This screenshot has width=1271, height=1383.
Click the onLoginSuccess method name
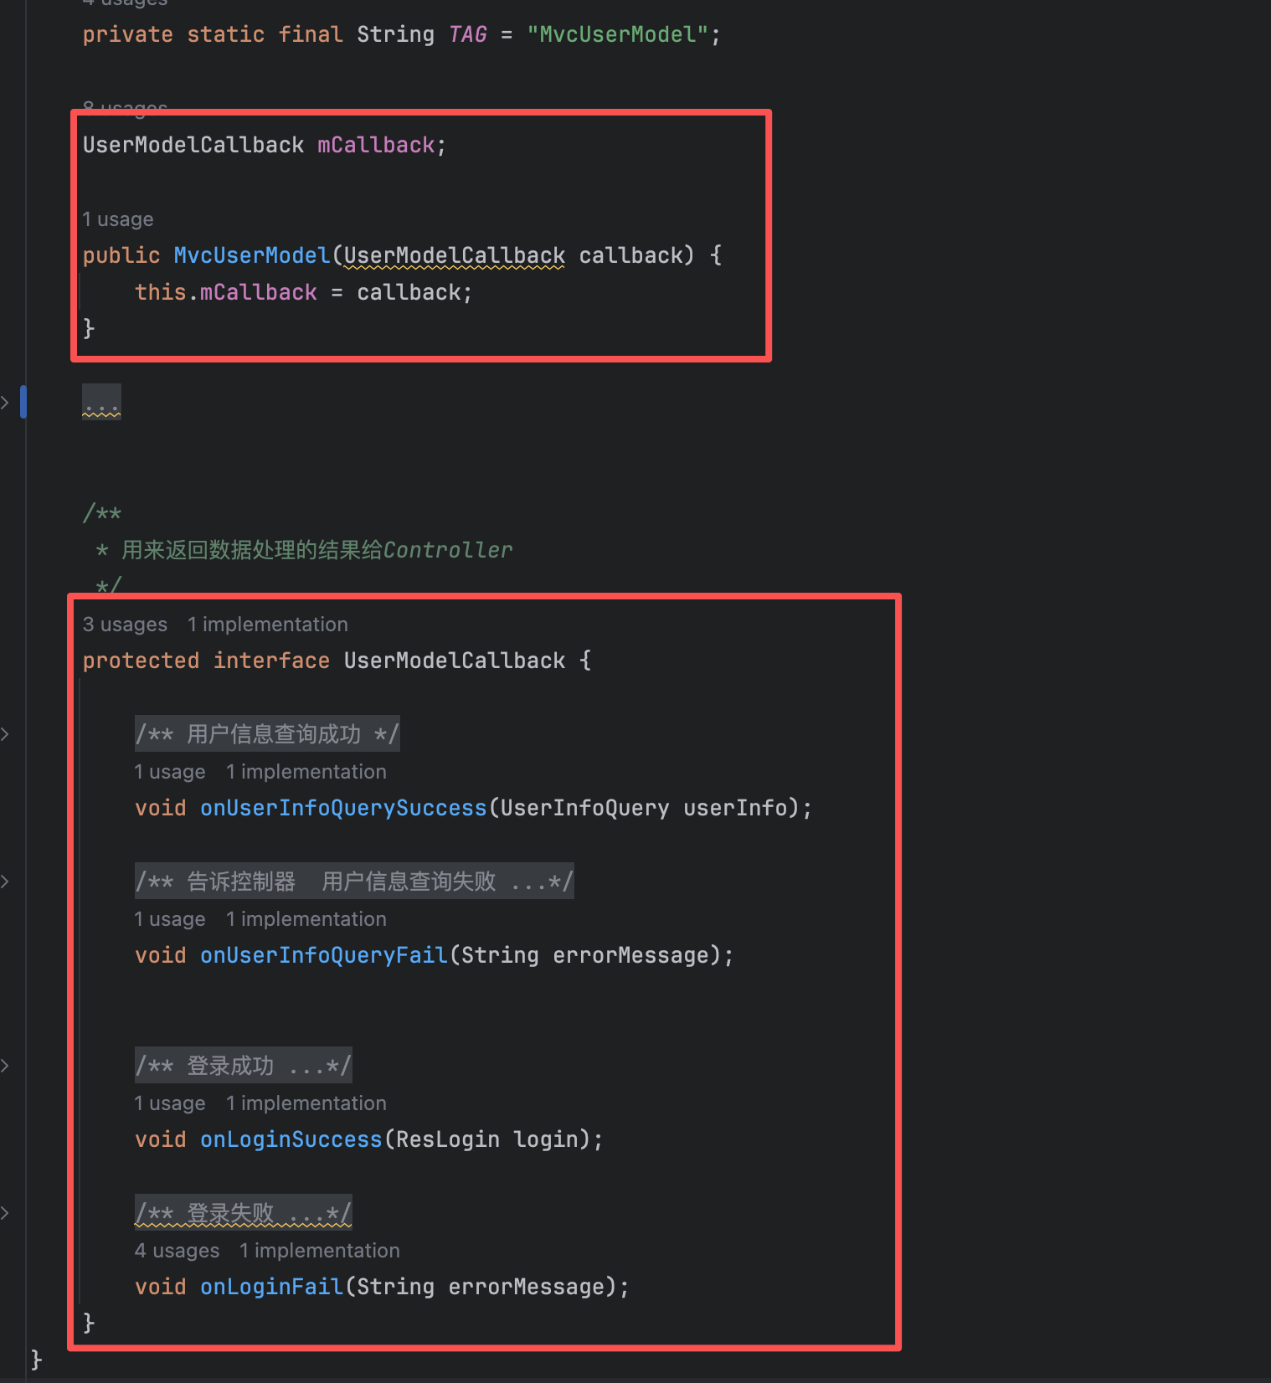tap(291, 1139)
